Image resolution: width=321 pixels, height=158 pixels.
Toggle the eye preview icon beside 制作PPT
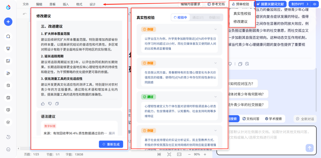click(x=314, y=4)
